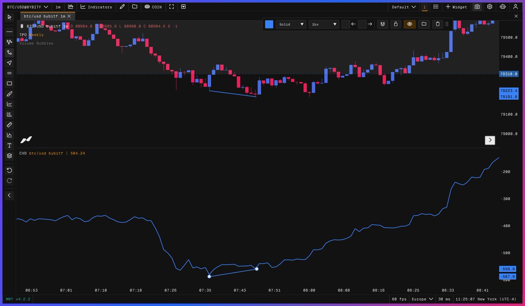Open the boxed down-arrow menu in top bar
Screen dimensions: 525x306
click(x=183, y=7)
